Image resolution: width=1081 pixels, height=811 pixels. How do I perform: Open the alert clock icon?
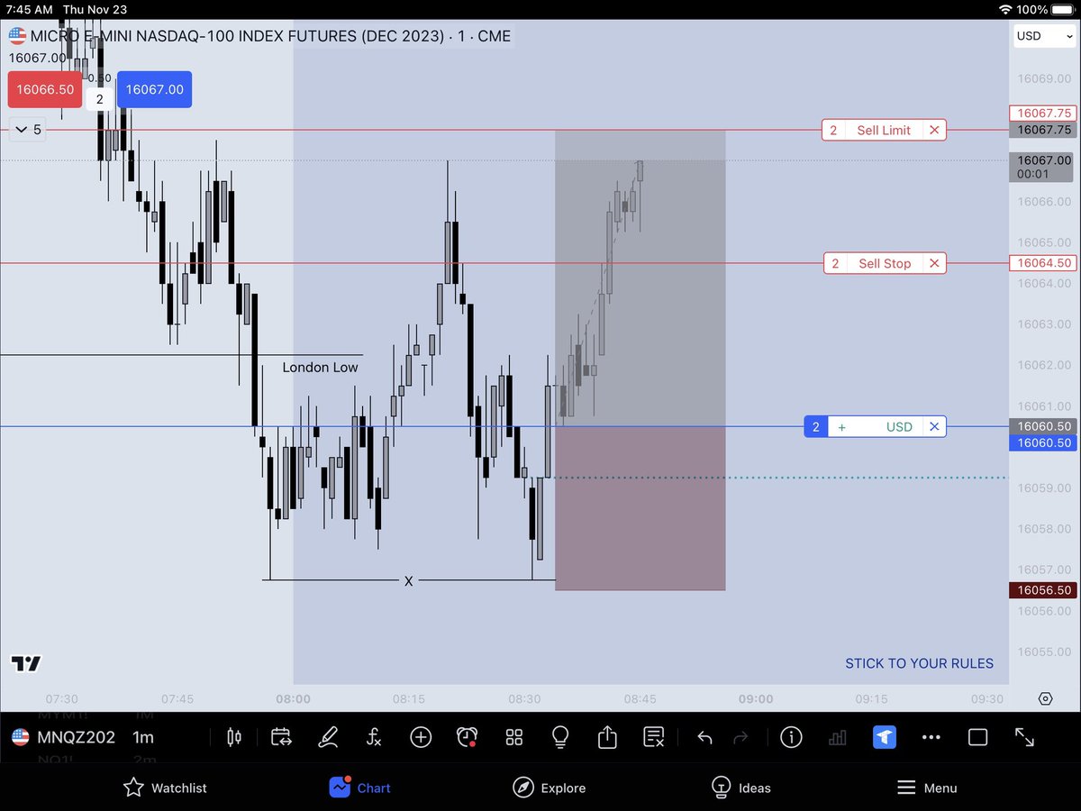[467, 737]
